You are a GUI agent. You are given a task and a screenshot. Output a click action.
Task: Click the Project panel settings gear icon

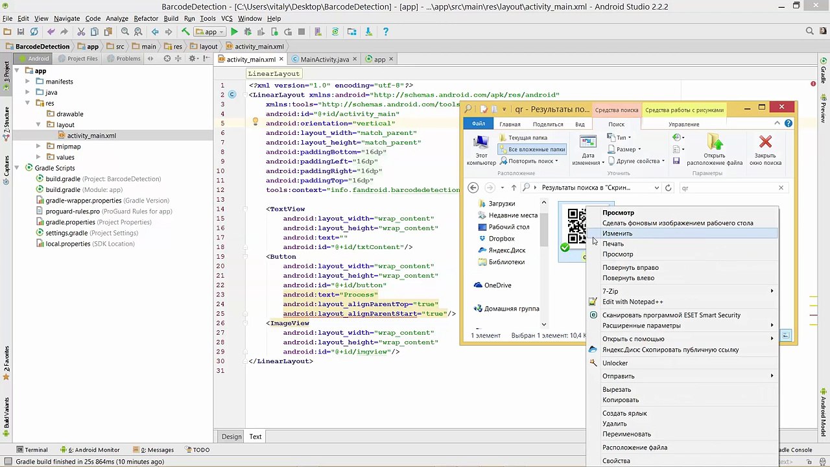(x=192, y=58)
